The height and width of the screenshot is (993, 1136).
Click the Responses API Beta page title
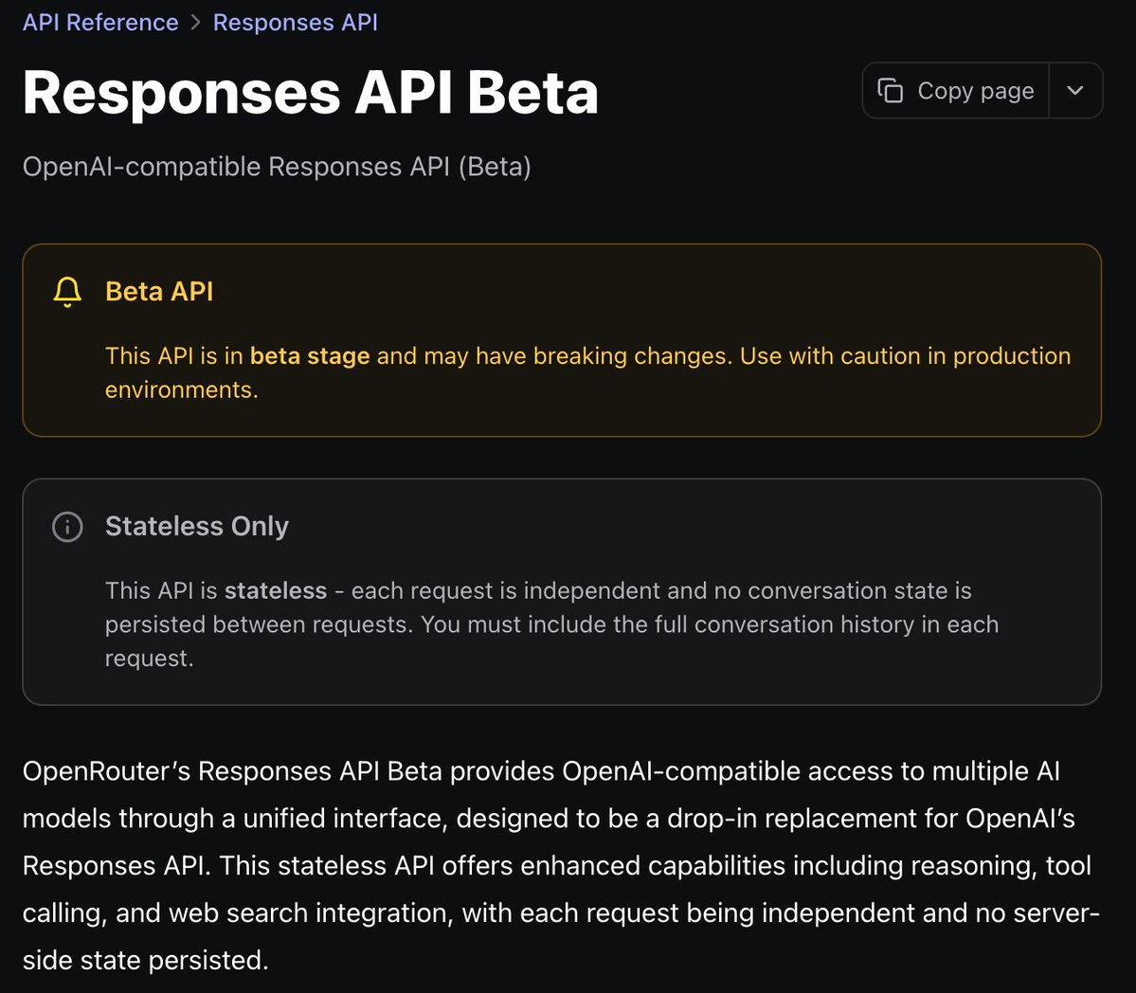[x=310, y=93]
